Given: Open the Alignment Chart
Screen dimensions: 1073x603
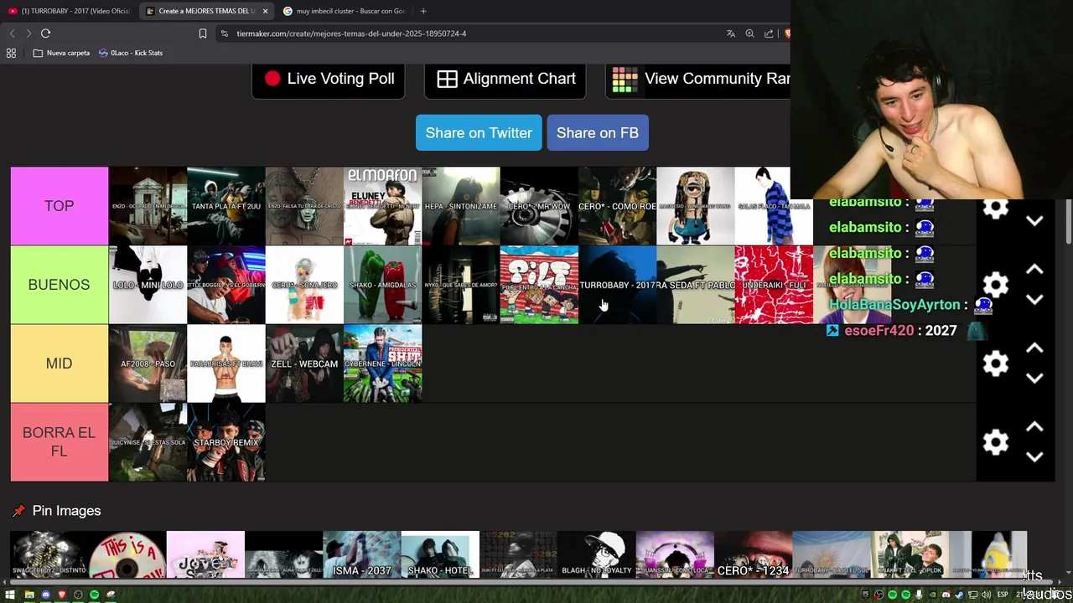Looking at the screenshot, I should [x=505, y=79].
